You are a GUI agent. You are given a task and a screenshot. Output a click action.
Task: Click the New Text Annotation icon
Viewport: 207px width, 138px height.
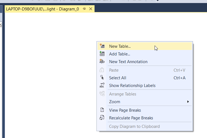click(x=102, y=62)
